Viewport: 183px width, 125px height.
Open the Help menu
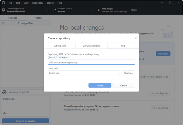60,3
